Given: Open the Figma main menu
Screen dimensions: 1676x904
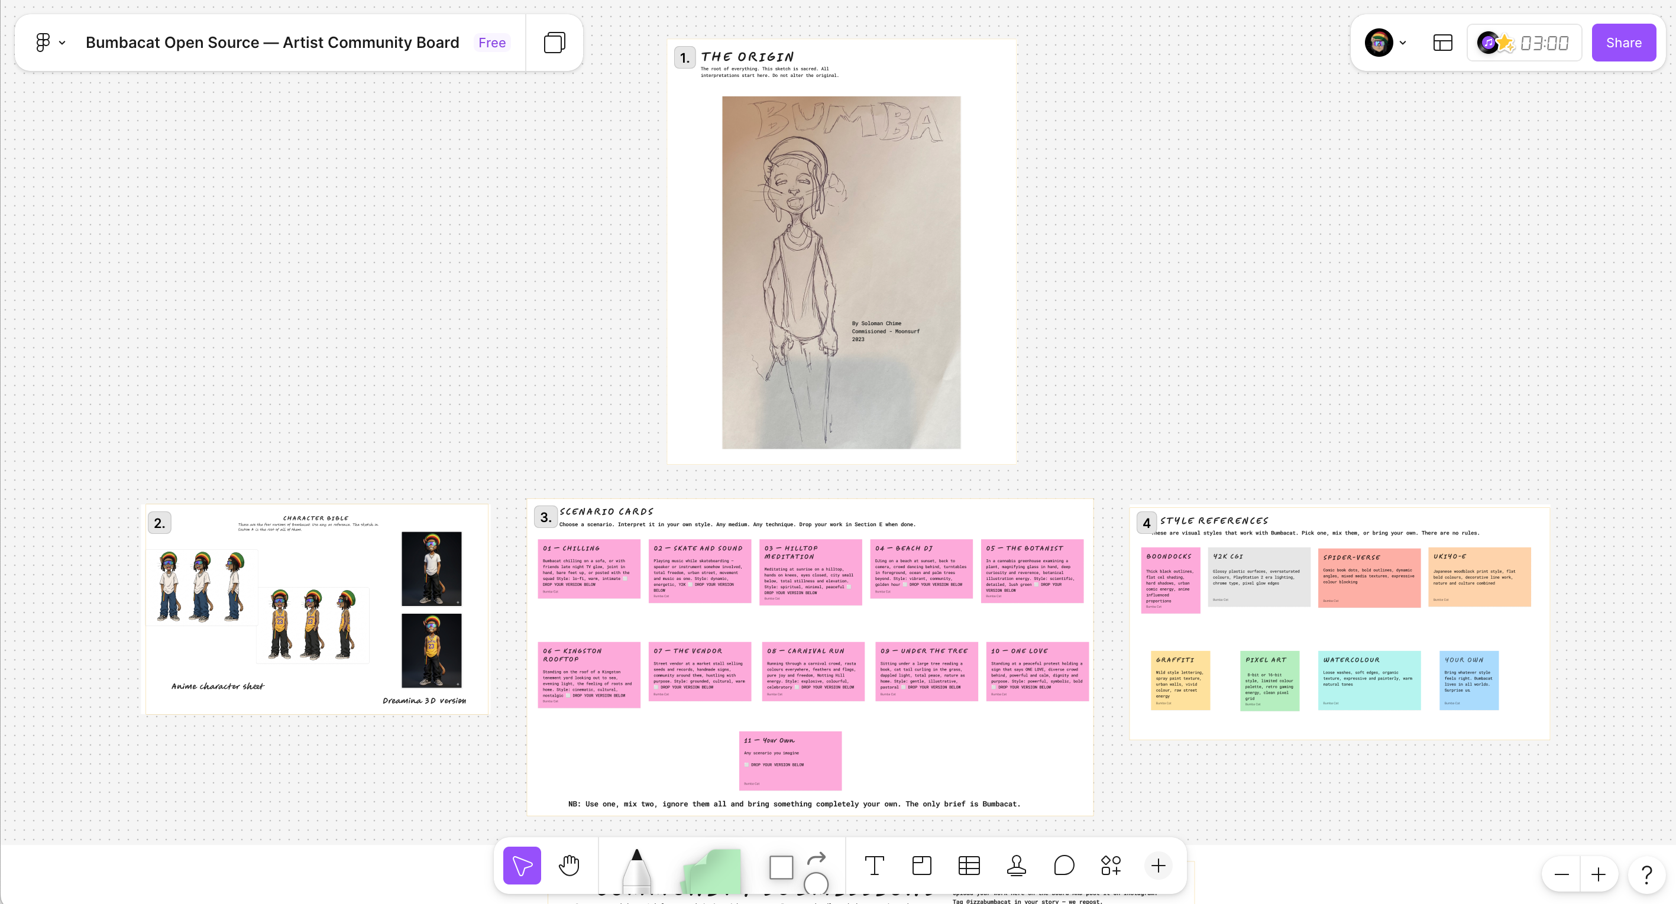Looking at the screenshot, I should pos(43,43).
